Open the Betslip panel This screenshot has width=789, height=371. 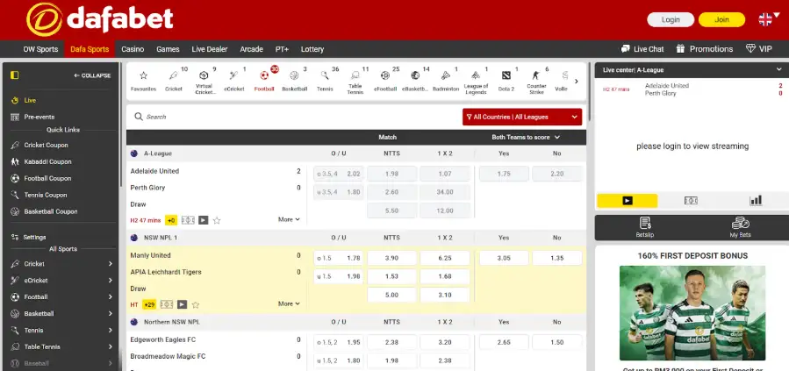point(644,227)
